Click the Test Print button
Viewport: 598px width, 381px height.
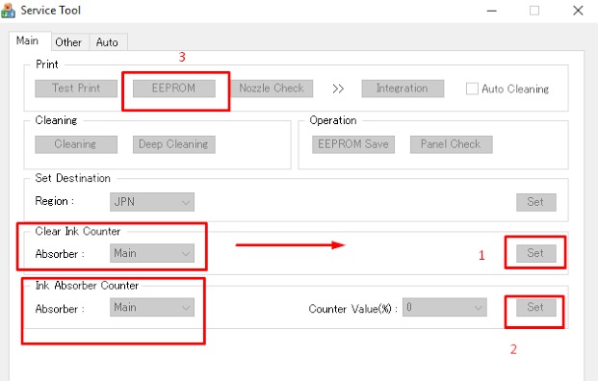76,89
